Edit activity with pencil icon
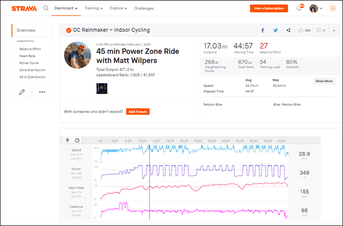The image size is (343, 226). click(x=22, y=92)
